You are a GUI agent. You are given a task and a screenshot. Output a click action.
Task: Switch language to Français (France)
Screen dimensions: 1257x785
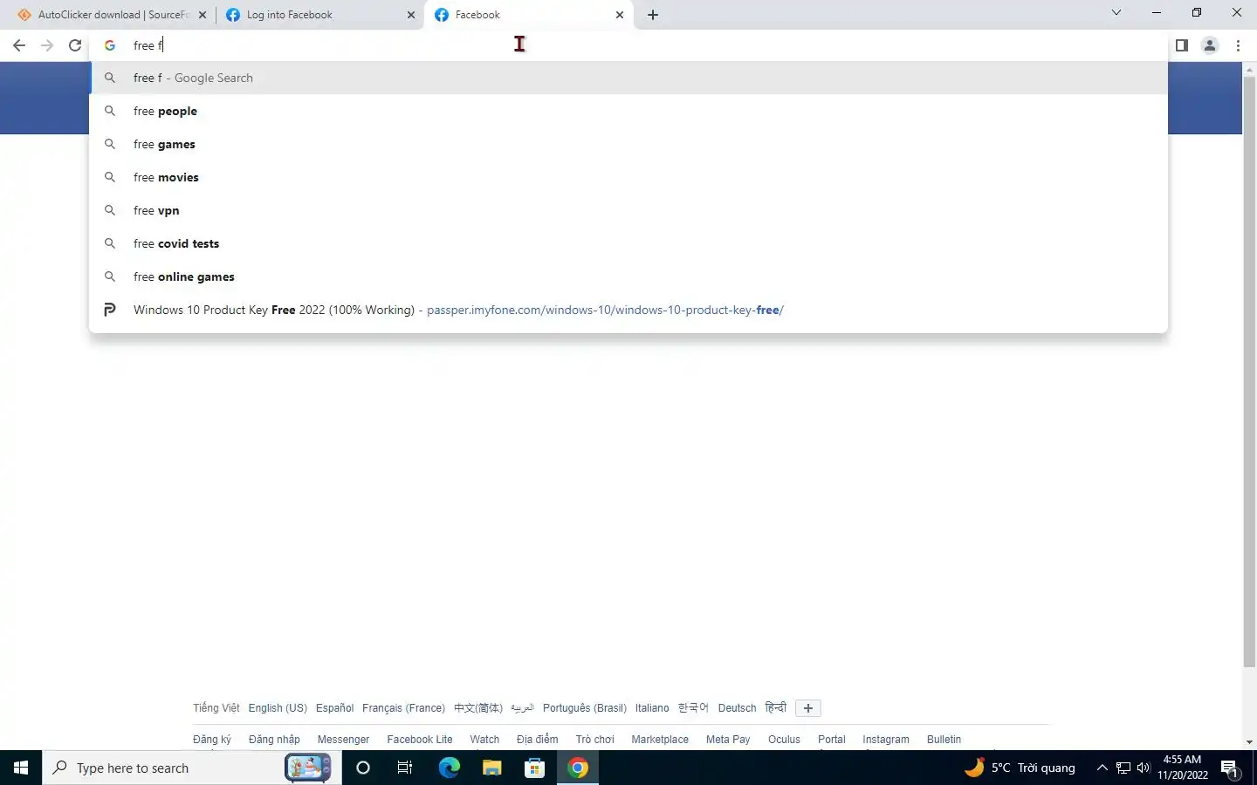[x=403, y=708]
